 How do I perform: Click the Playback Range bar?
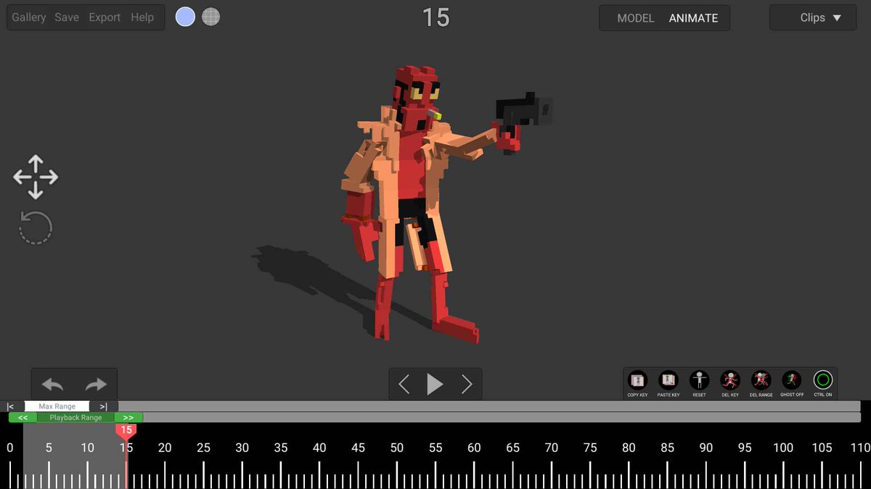click(x=76, y=417)
